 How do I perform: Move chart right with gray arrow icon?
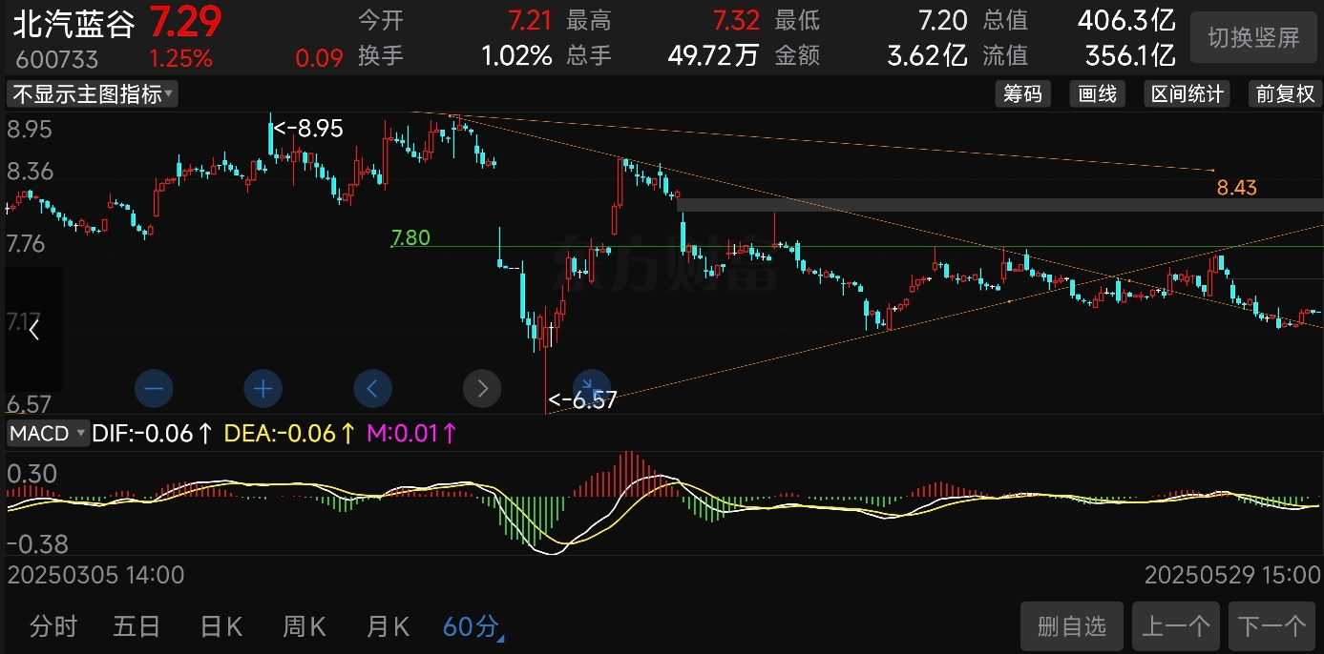tap(482, 388)
